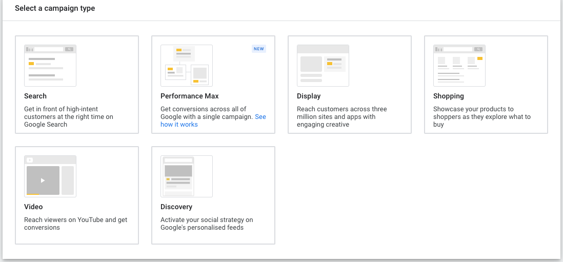Image resolution: width=563 pixels, height=262 pixels.
Task: Select the Discovery campaign title
Action: [176, 207]
